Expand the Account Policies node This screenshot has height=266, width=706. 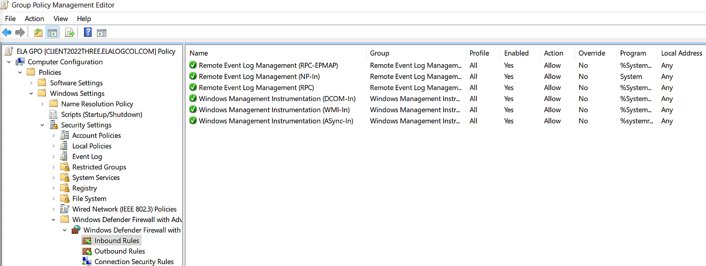click(x=53, y=136)
